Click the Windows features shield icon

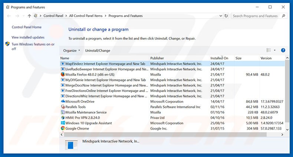[7, 44]
